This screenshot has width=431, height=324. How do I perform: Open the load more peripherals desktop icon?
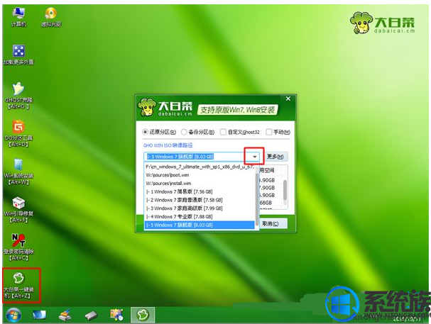tap(18, 55)
